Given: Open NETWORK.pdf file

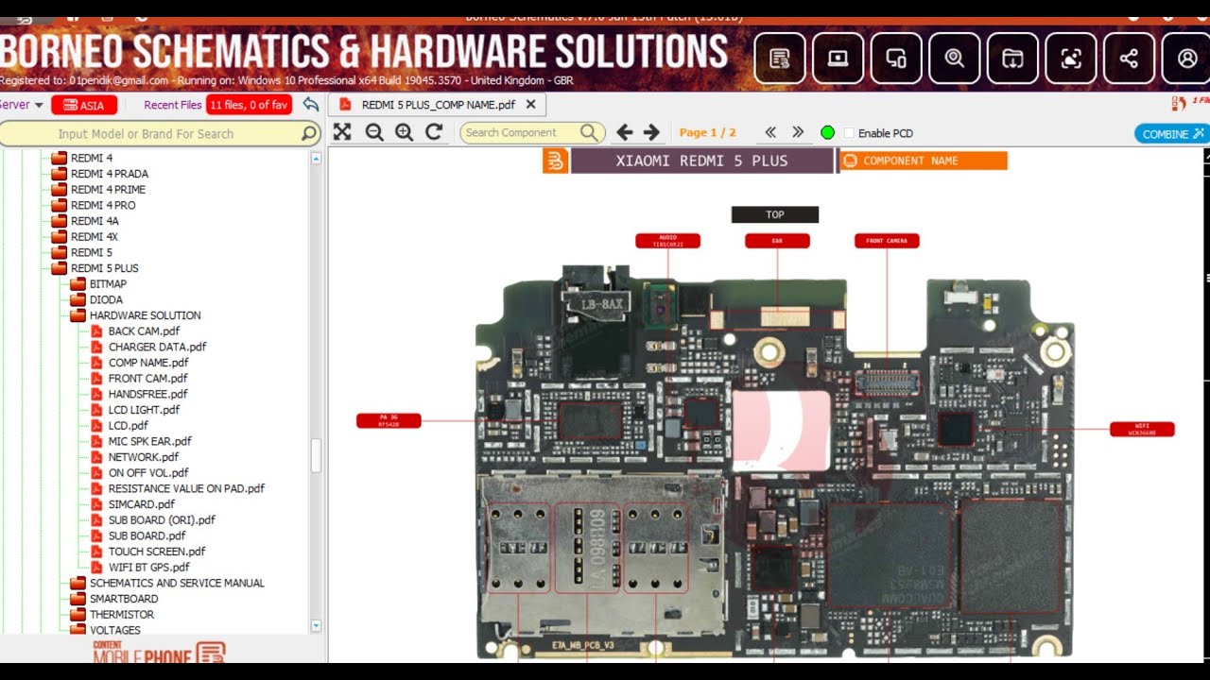Looking at the screenshot, I should click(143, 457).
